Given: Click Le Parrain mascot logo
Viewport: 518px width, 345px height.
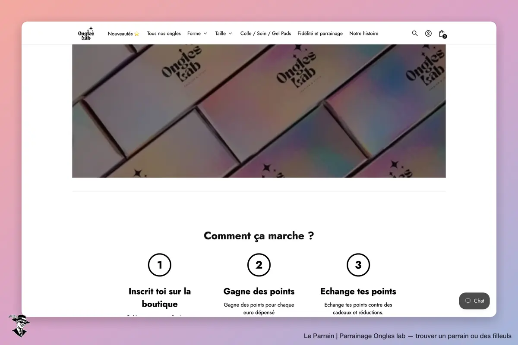Looking at the screenshot, I should [19, 326].
